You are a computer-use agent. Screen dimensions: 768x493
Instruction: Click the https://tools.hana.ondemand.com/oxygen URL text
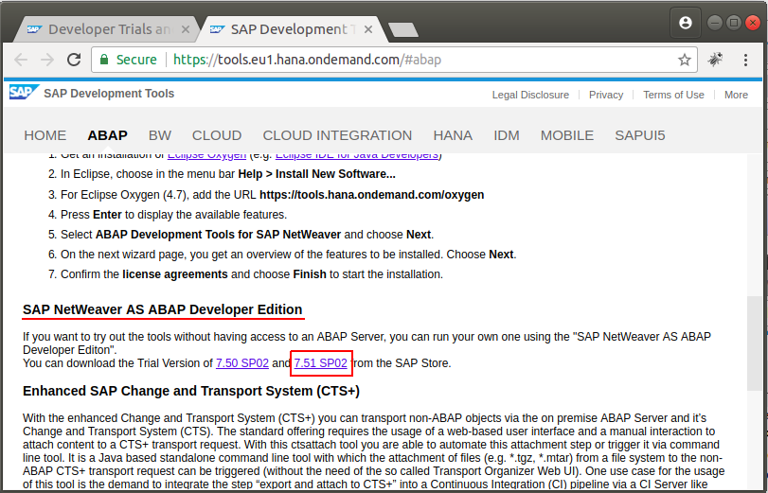click(372, 195)
